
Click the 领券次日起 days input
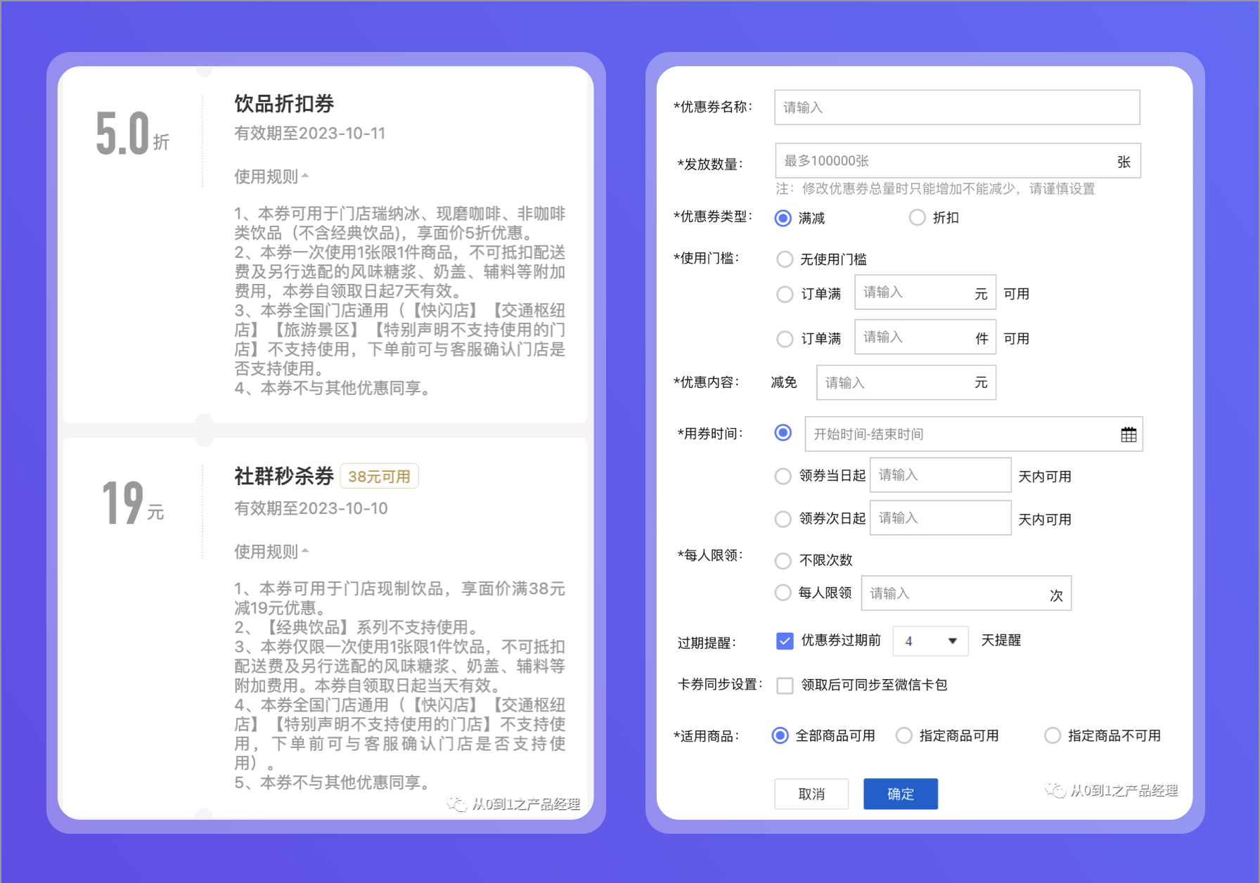941,518
